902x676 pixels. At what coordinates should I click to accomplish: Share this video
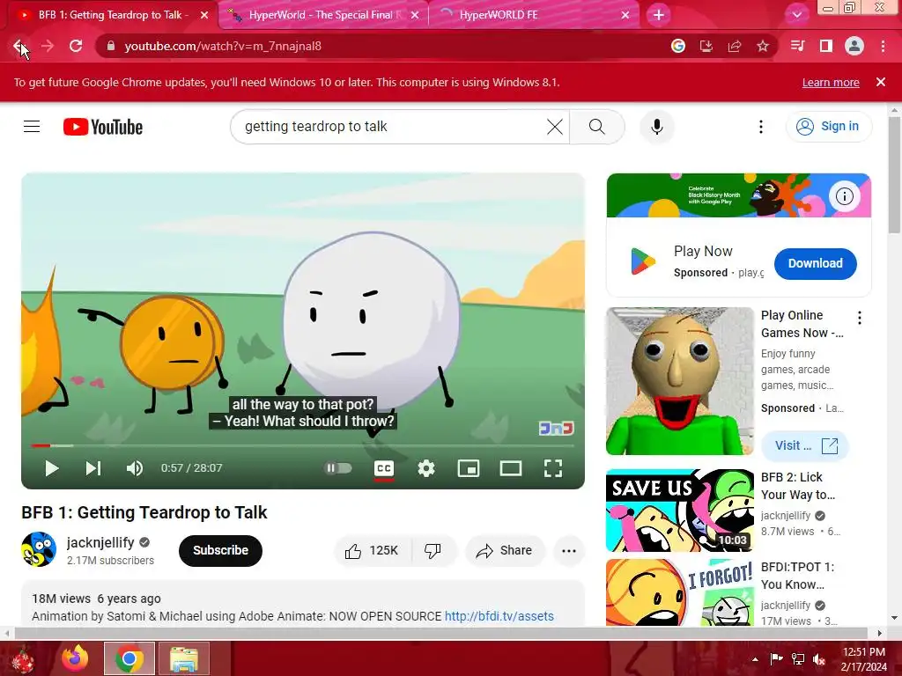(505, 551)
